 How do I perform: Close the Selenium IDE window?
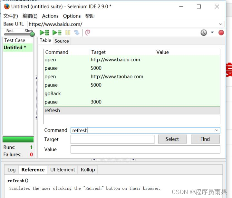coord(217,7)
